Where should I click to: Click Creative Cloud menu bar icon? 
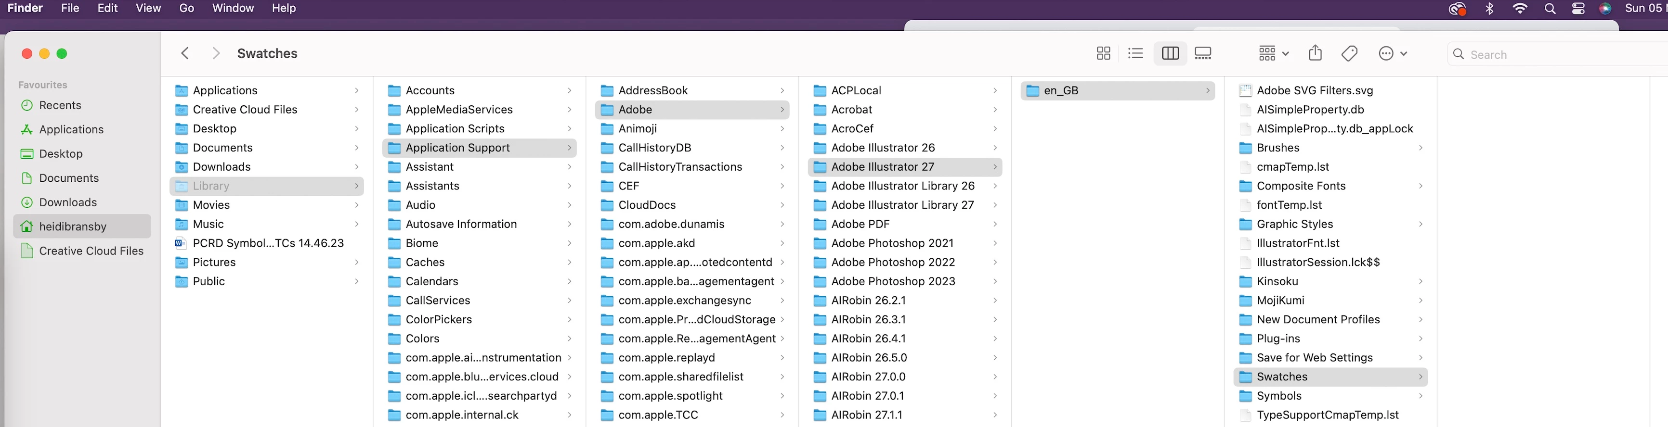(x=1457, y=8)
